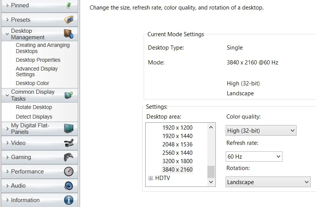Click the Desktop area list scroll up arrow
Image resolution: width=316 pixels, height=207 pixels.
[211, 127]
